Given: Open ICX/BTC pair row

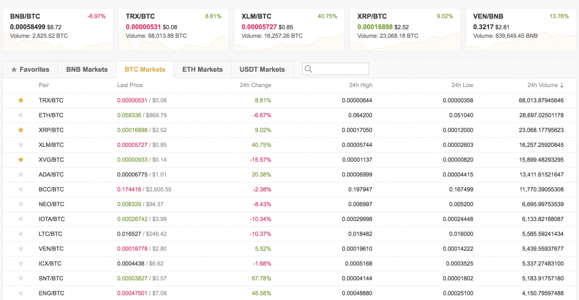Looking at the screenshot, I should [289, 263].
